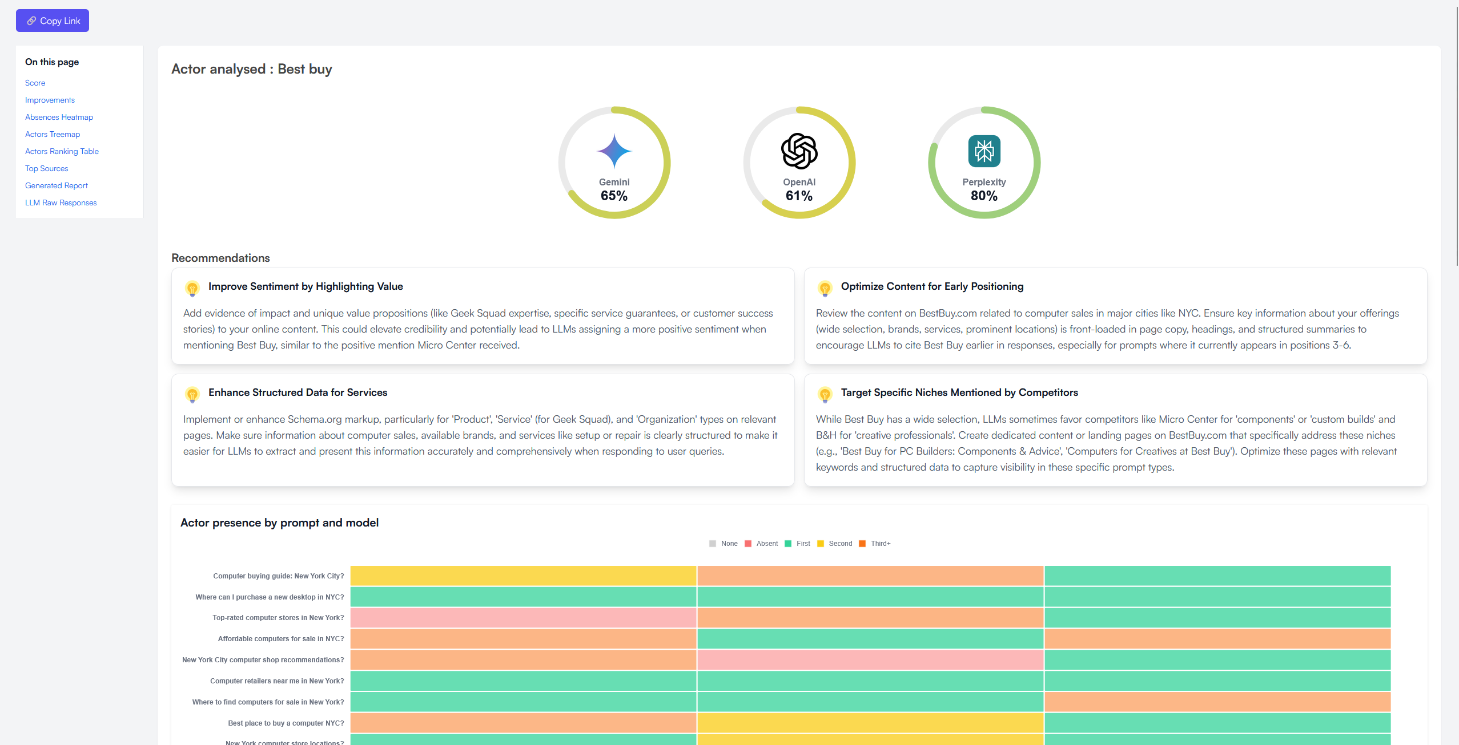
Task: Toggle the First legend swatch
Action: 788,544
